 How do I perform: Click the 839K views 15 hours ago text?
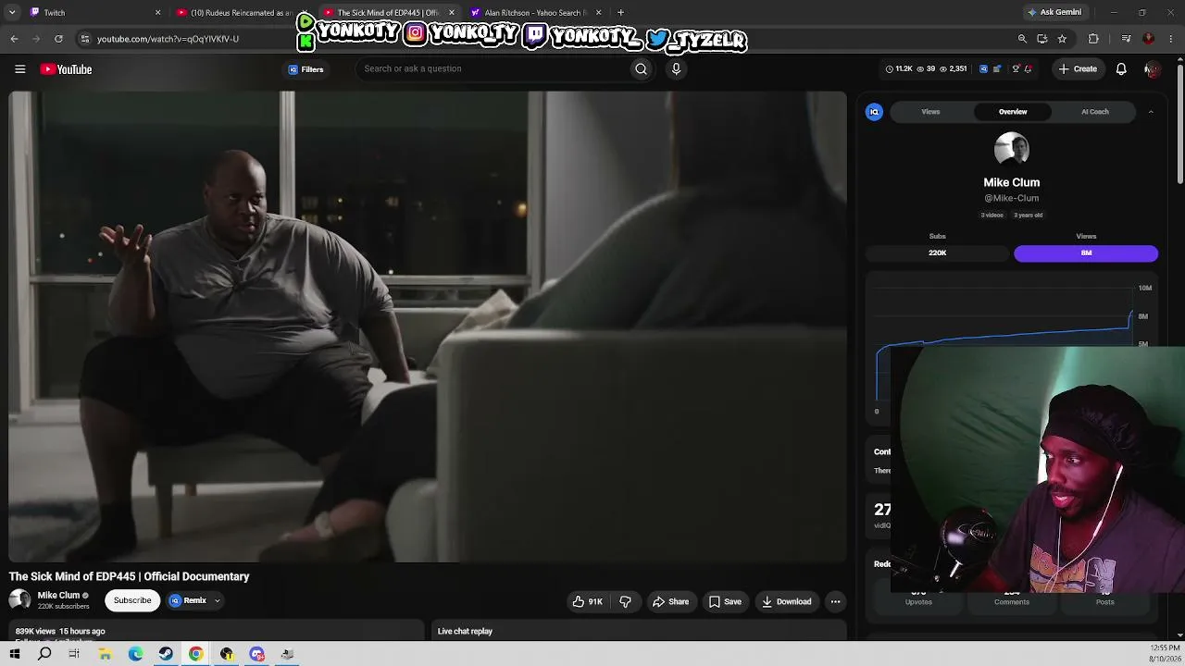pos(60,631)
